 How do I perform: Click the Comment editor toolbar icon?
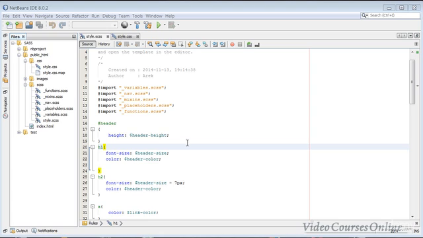coord(249,44)
